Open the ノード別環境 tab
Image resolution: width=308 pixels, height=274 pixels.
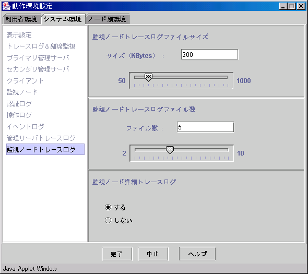pyautogui.click(x=107, y=19)
